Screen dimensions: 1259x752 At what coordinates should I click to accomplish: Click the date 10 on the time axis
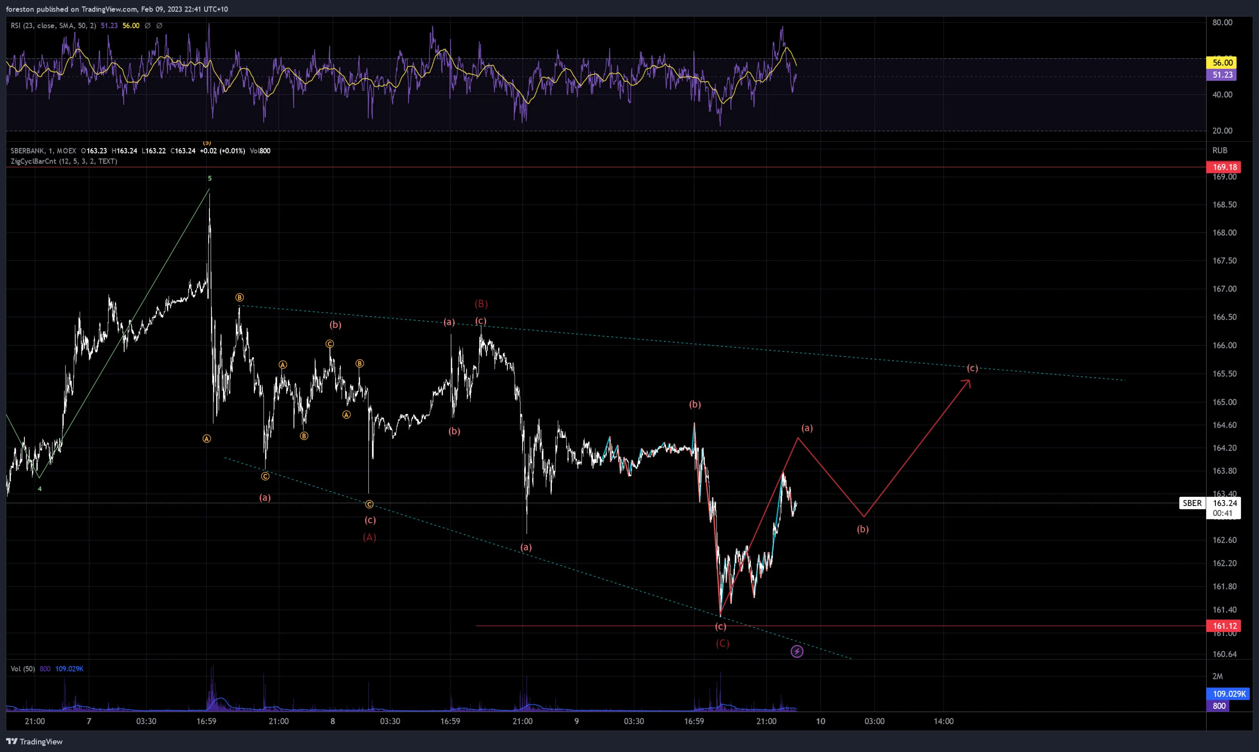pos(820,721)
